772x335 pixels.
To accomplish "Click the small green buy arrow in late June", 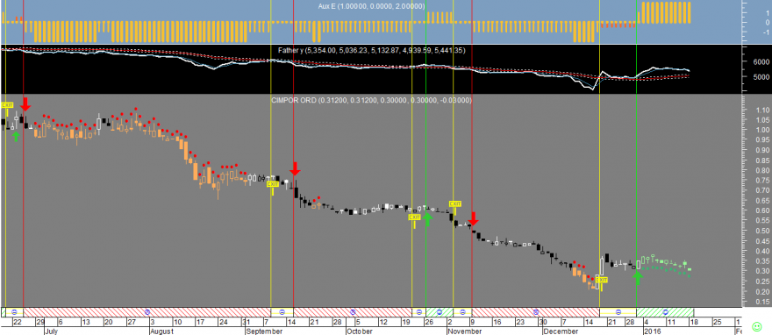I will (16, 136).
